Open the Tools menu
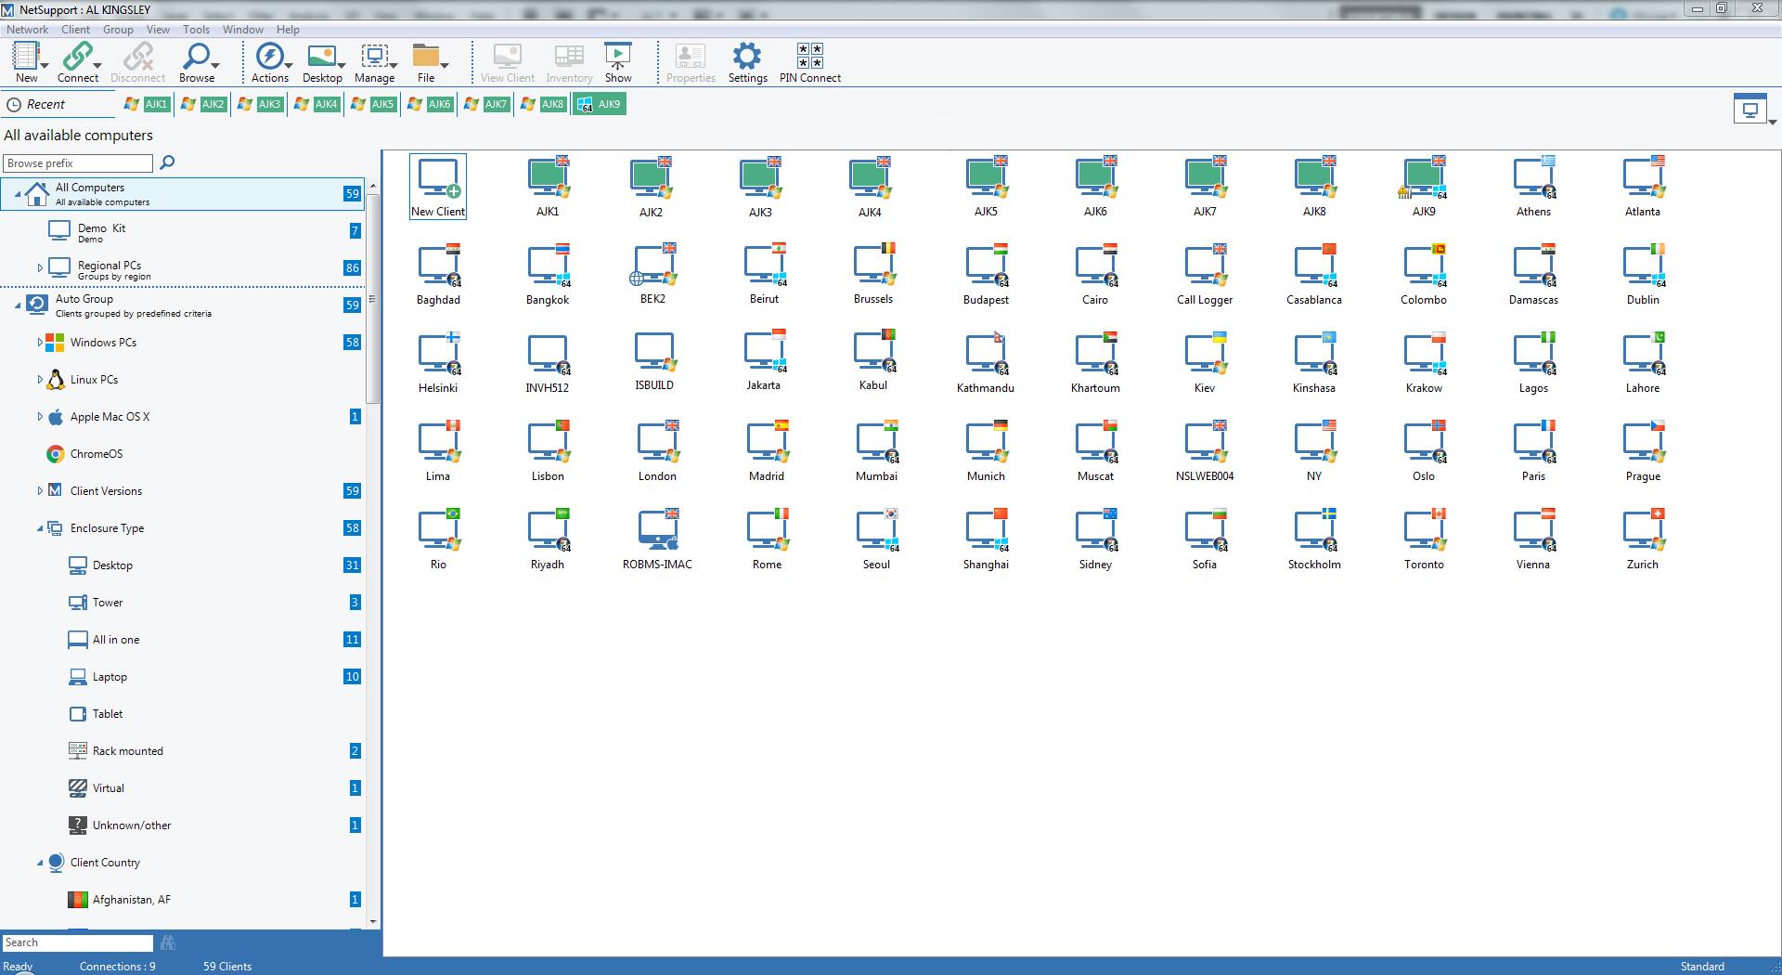This screenshot has width=1782, height=975. pyautogui.click(x=196, y=30)
